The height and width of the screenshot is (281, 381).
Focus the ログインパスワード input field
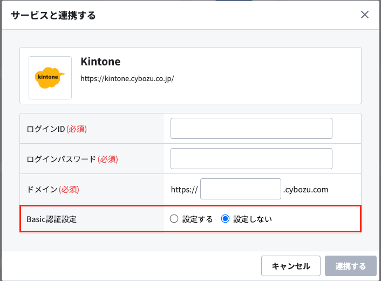(251, 159)
